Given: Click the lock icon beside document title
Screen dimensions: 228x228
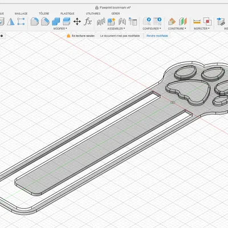Looking at the screenshot, I should [97, 7].
